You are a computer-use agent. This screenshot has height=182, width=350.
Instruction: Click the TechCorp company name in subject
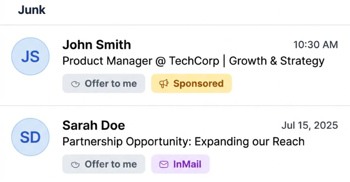pyautogui.click(x=194, y=61)
